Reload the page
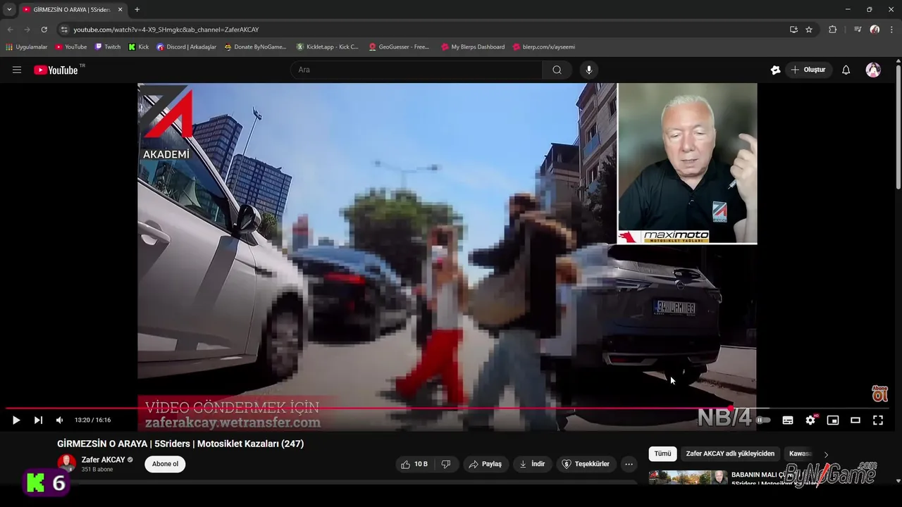 (x=44, y=30)
